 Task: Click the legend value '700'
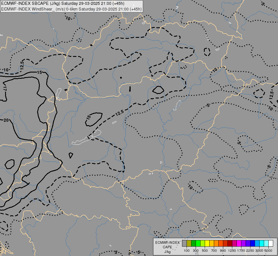pos(214,251)
